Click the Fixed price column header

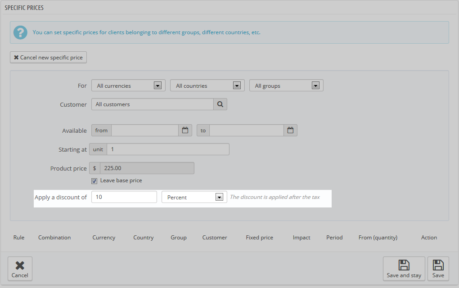[x=259, y=238]
